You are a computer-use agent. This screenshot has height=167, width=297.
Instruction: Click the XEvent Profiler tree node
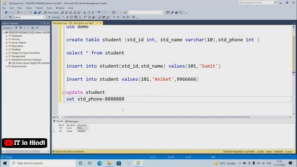pos(19,66)
